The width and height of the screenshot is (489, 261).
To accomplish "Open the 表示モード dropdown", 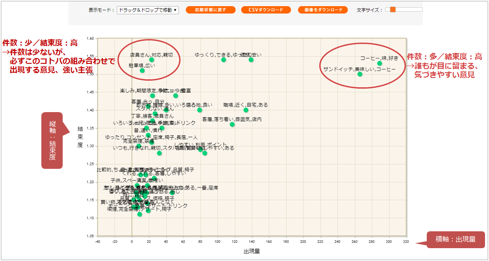I will pos(148,10).
